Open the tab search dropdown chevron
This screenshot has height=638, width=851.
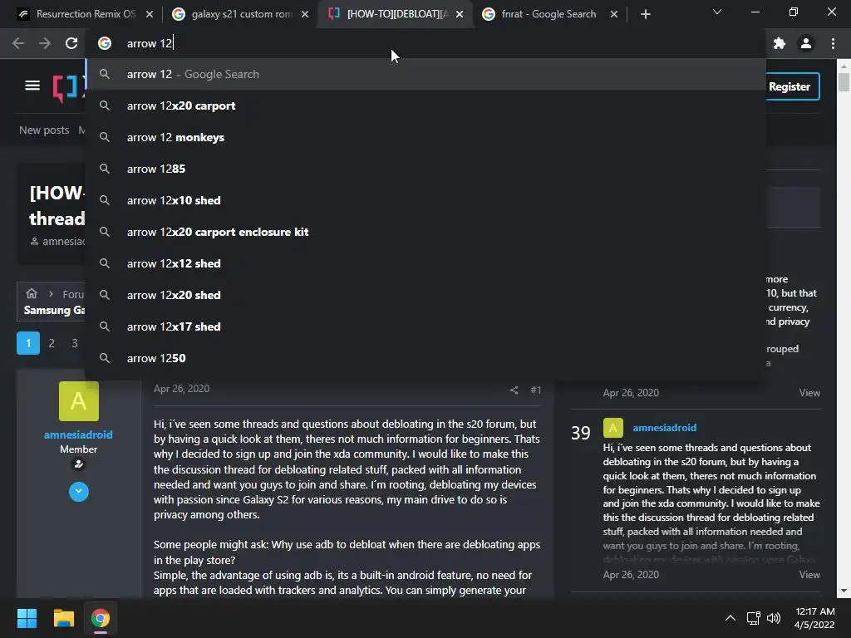[x=717, y=12]
